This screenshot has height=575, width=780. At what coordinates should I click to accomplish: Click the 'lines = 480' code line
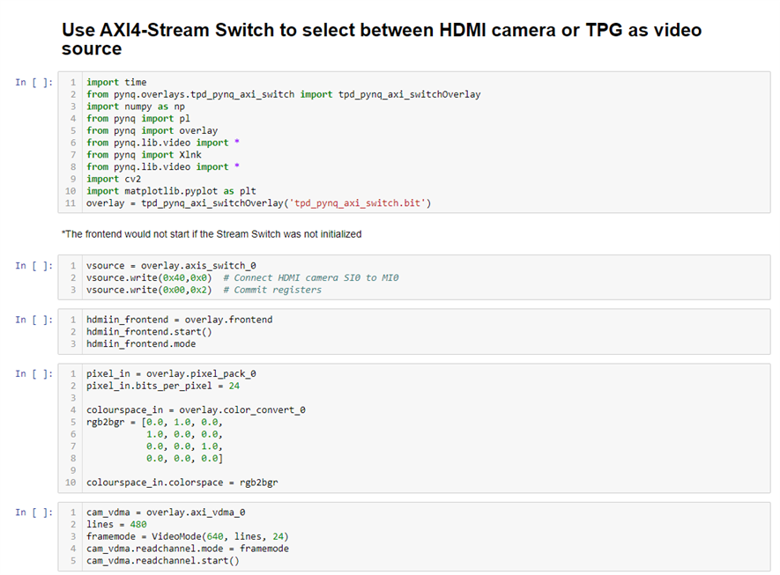[116, 524]
